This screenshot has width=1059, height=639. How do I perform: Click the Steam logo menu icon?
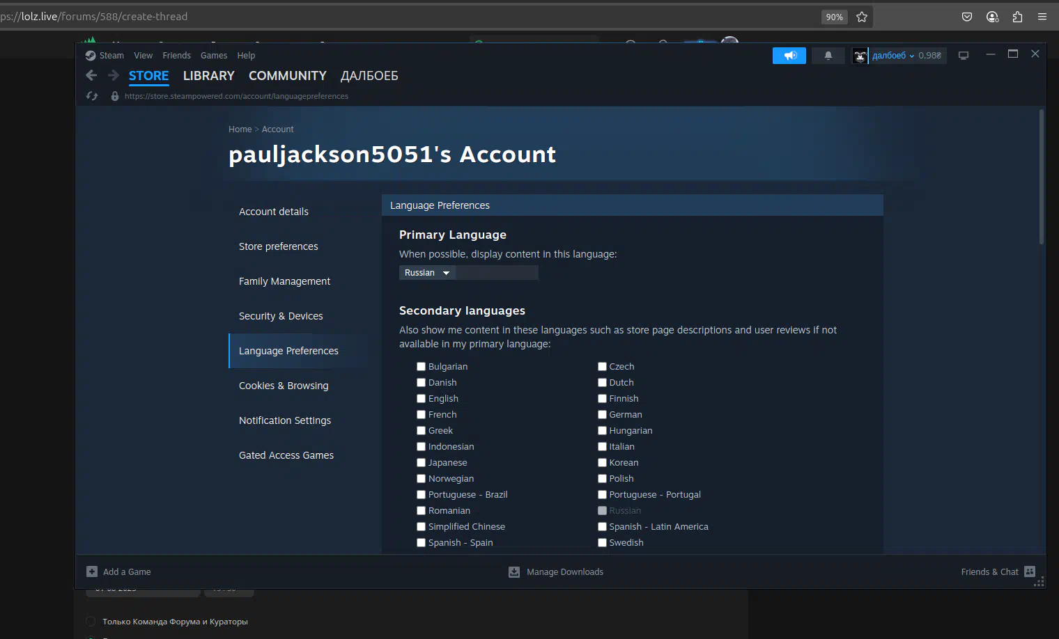click(x=91, y=56)
